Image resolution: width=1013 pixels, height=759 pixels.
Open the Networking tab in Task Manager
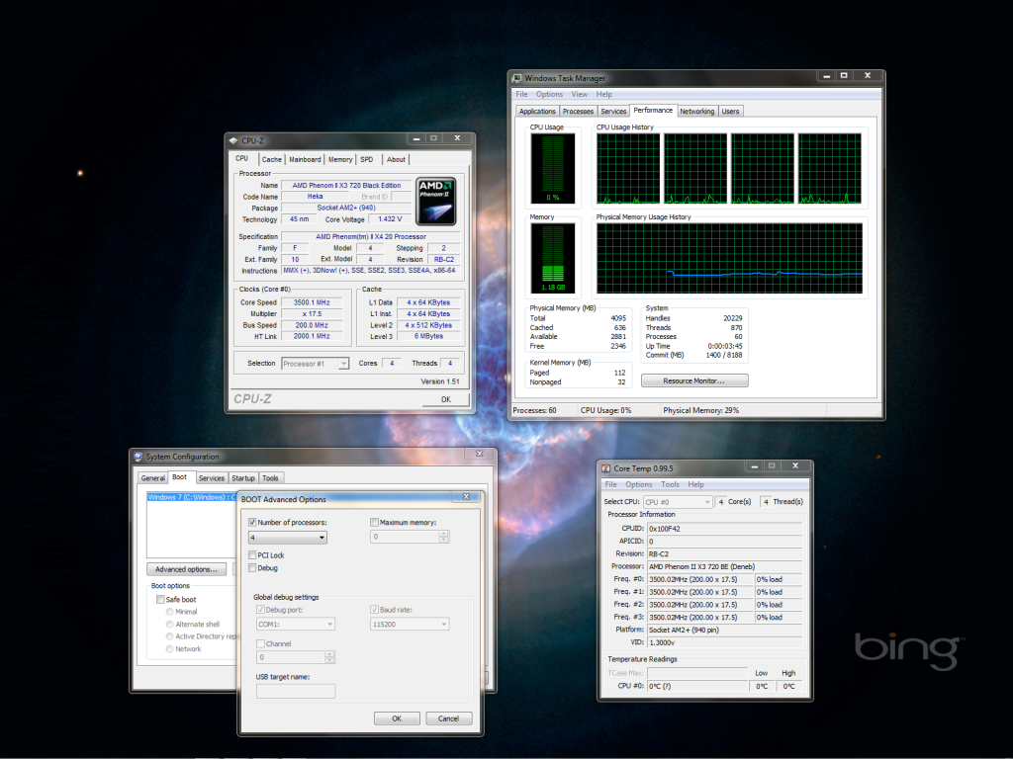click(x=696, y=111)
